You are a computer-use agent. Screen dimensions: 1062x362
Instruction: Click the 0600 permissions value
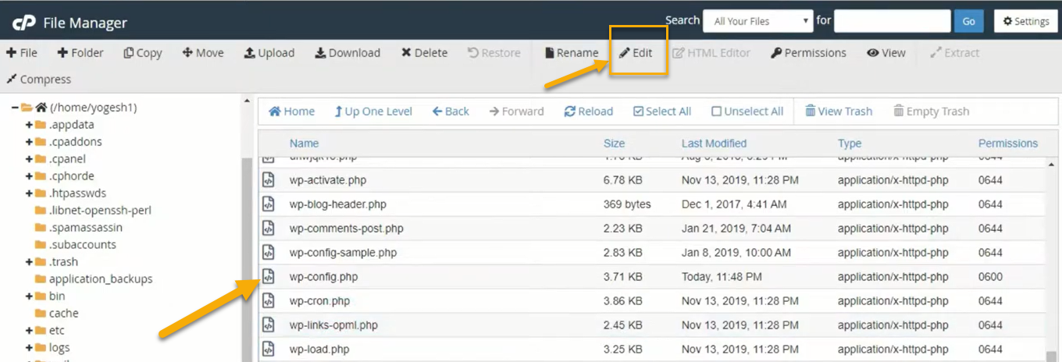pyautogui.click(x=990, y=277)
